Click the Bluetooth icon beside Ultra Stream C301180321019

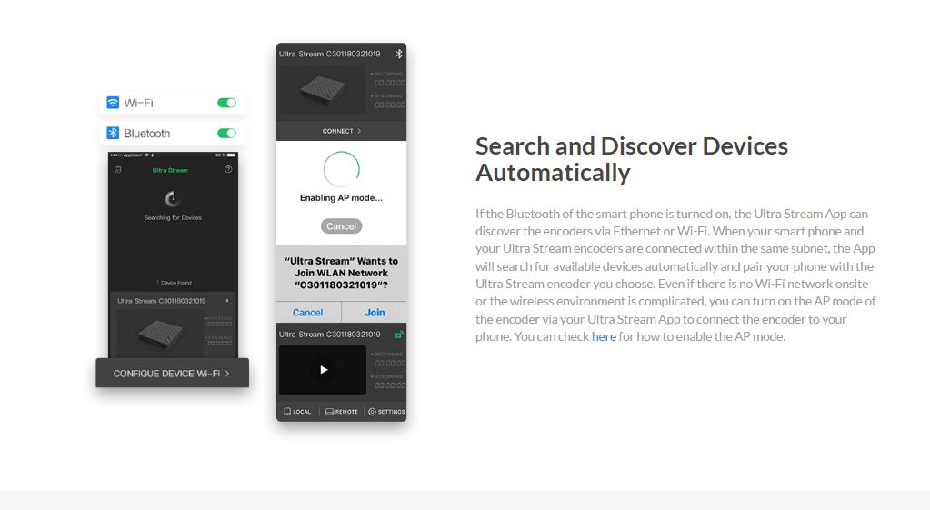[399, 54]
